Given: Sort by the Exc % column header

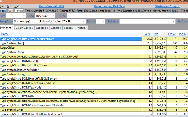Looking at the screenshot, I should coord(147,34).
